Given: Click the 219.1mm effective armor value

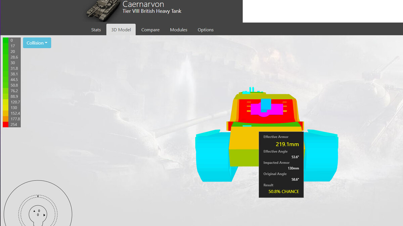Looking at the screenshot, I should click(x=287, y=144).
